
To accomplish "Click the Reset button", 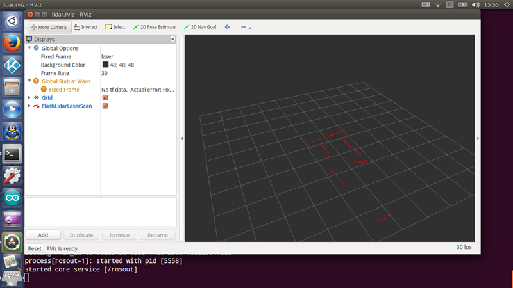I will point(35,248).
